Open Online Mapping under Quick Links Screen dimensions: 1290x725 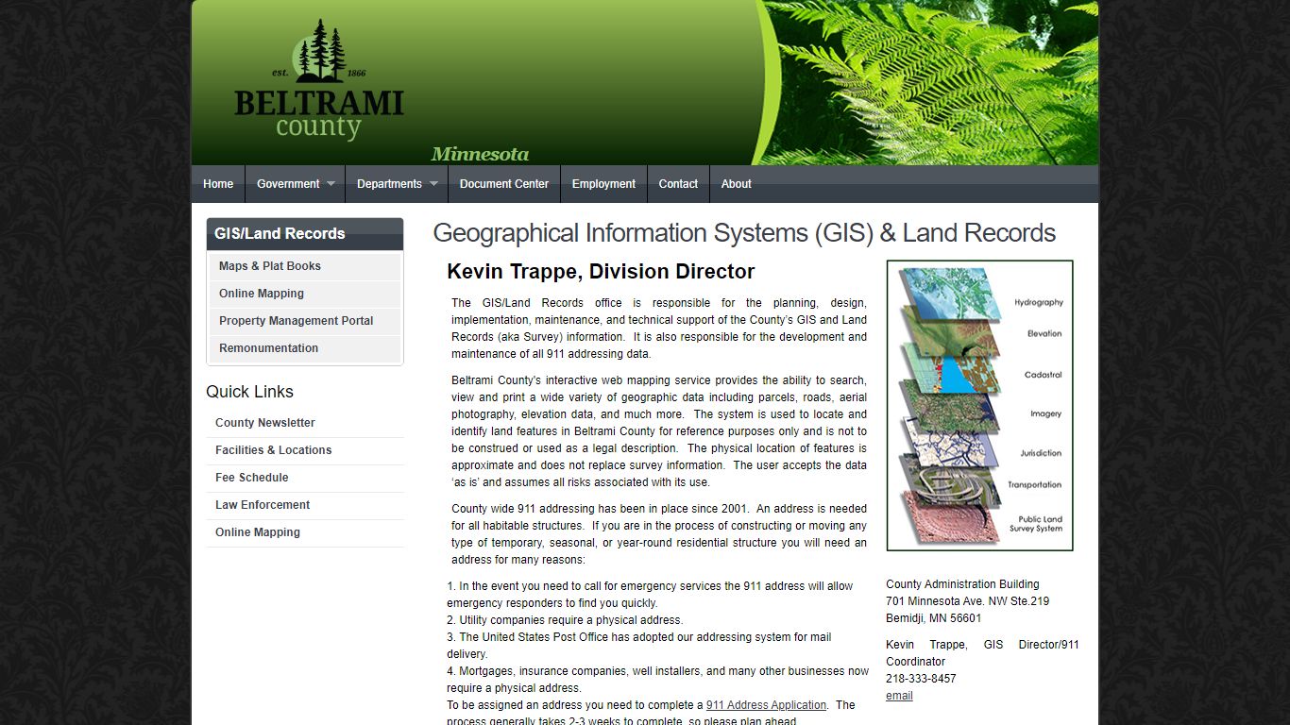[x=305, y=532]
